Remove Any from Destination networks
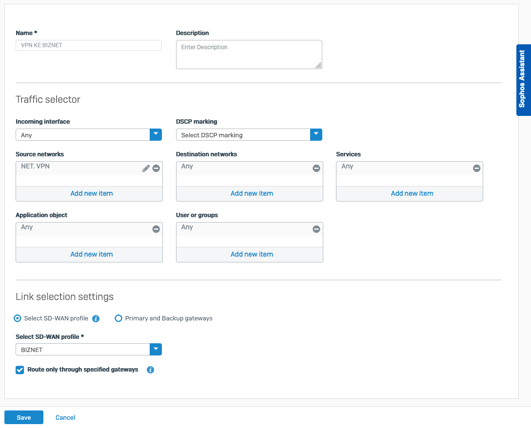The height and width of the screenshot is (428, 531). pos(316,168)
